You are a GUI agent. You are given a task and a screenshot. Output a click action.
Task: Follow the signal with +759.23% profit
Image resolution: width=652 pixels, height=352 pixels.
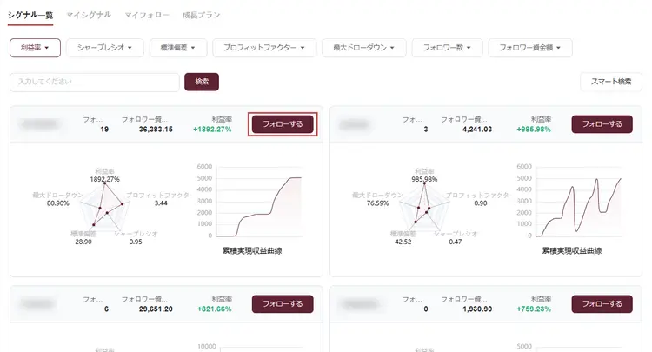click(x=602, y=304)
